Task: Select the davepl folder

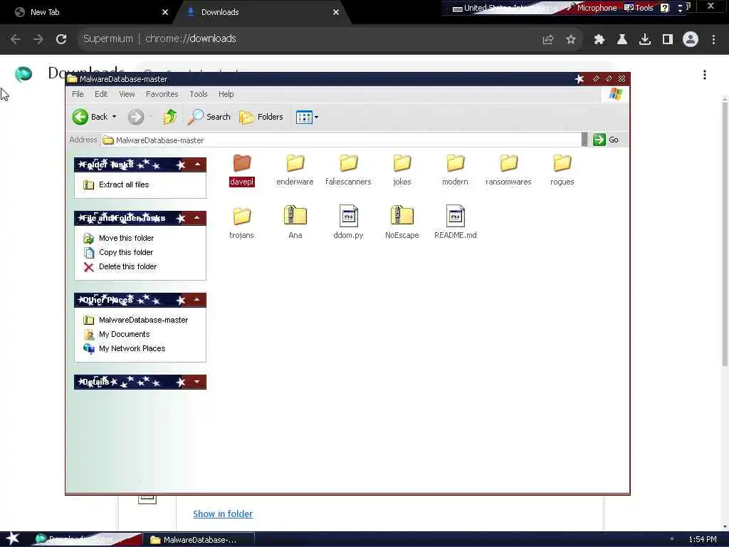Action: click(x=242, y=170)
